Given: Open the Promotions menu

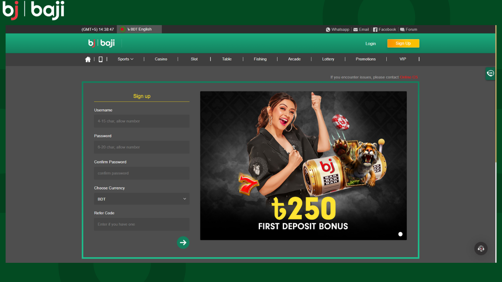Looking at the screenshot, I should [x=366, y=59].
